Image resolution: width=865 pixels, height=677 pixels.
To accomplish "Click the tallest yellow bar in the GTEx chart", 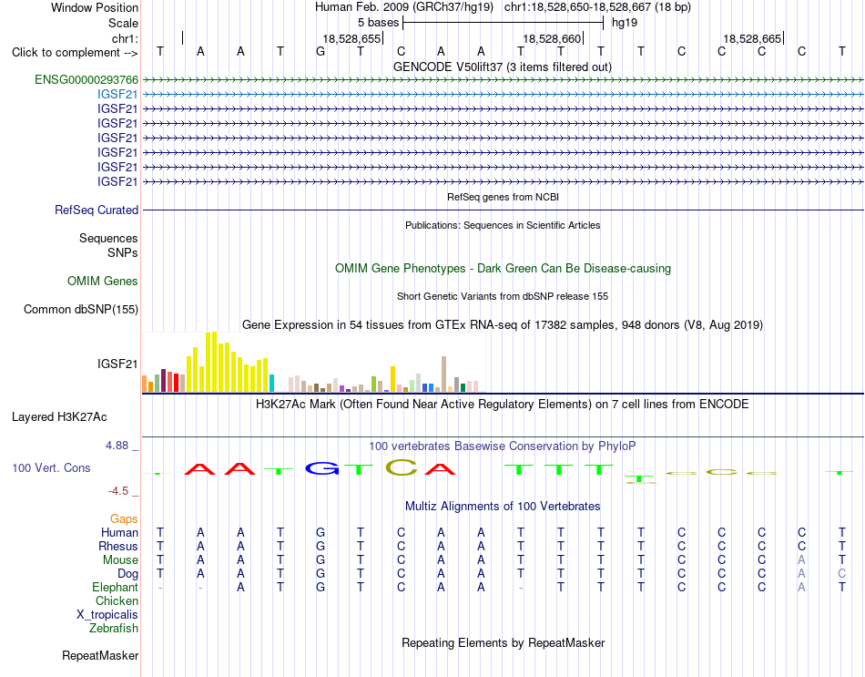I will [214, 363].
